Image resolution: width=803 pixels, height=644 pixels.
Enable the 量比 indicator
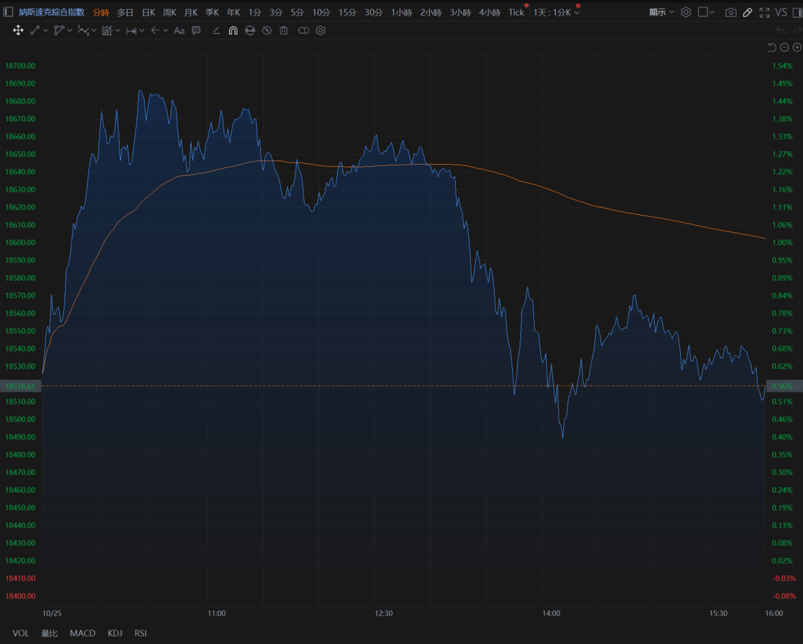pyautogui.click(x=49, y=633)
